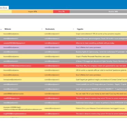
Task: Click the Oggetto column header
Action: click(80, 29)
